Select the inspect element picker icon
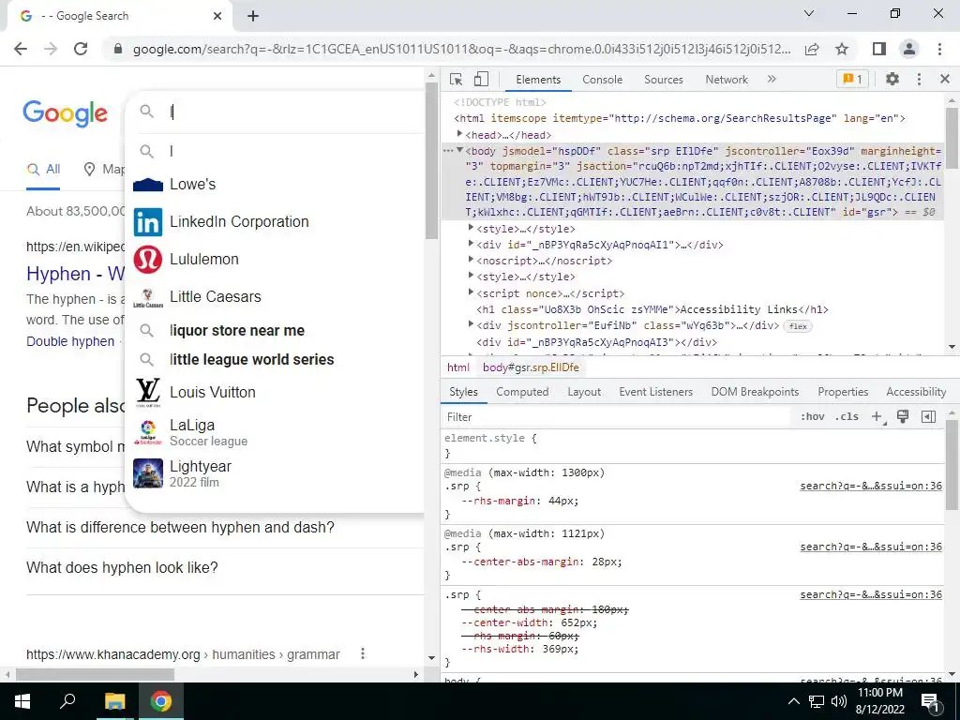The height and width of the screenshot is (720, 960). click(456, 80)
